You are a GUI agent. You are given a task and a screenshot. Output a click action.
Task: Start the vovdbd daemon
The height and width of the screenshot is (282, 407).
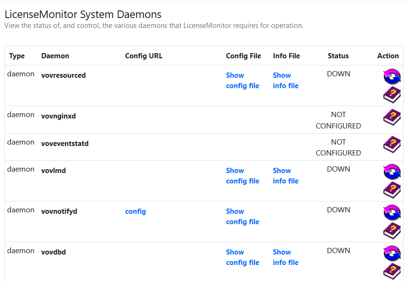tap(392, 253)
